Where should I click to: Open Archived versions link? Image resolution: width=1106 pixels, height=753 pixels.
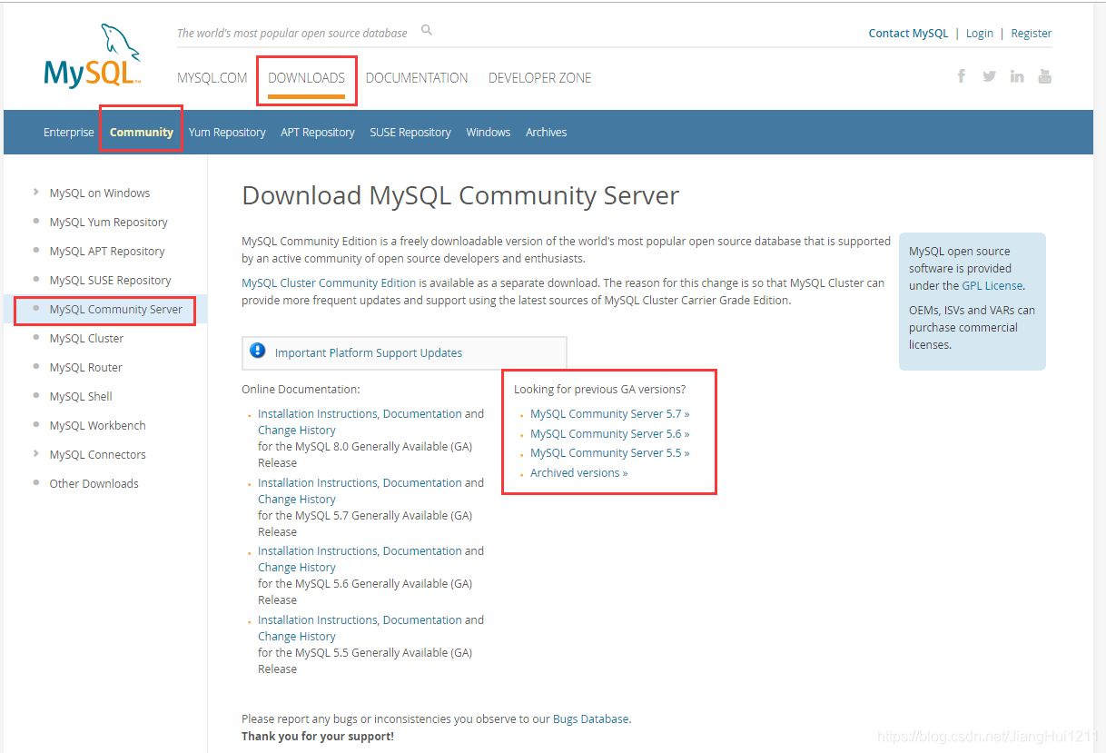[x=579, y=473]
